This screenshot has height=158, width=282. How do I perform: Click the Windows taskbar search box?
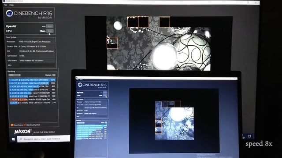44,139
